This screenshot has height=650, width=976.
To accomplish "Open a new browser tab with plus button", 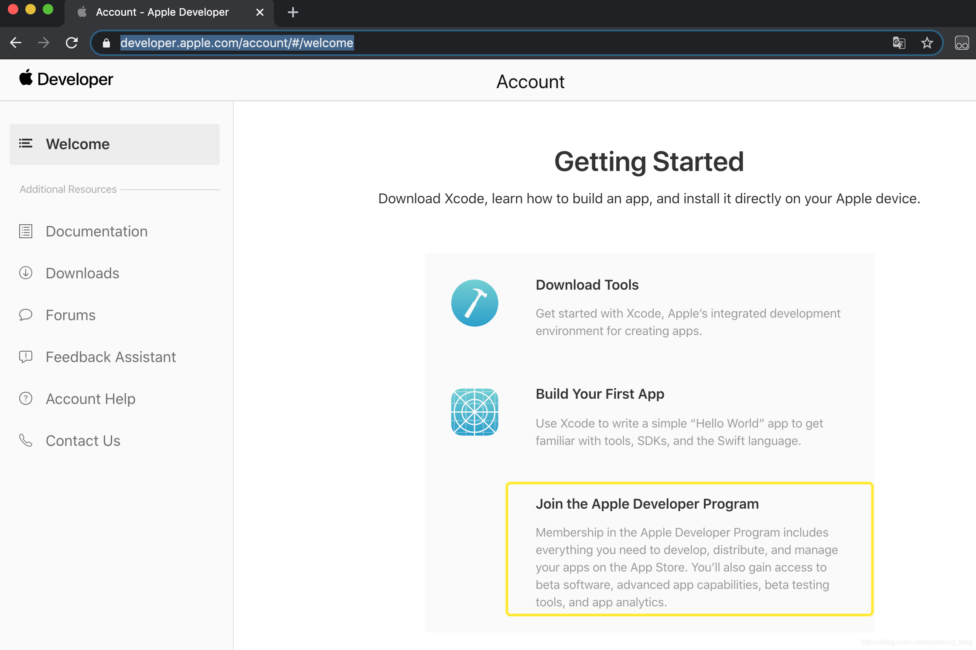I will pyautogui.click(x=293, y=12).
